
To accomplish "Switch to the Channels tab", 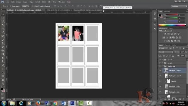I will 167,45.
